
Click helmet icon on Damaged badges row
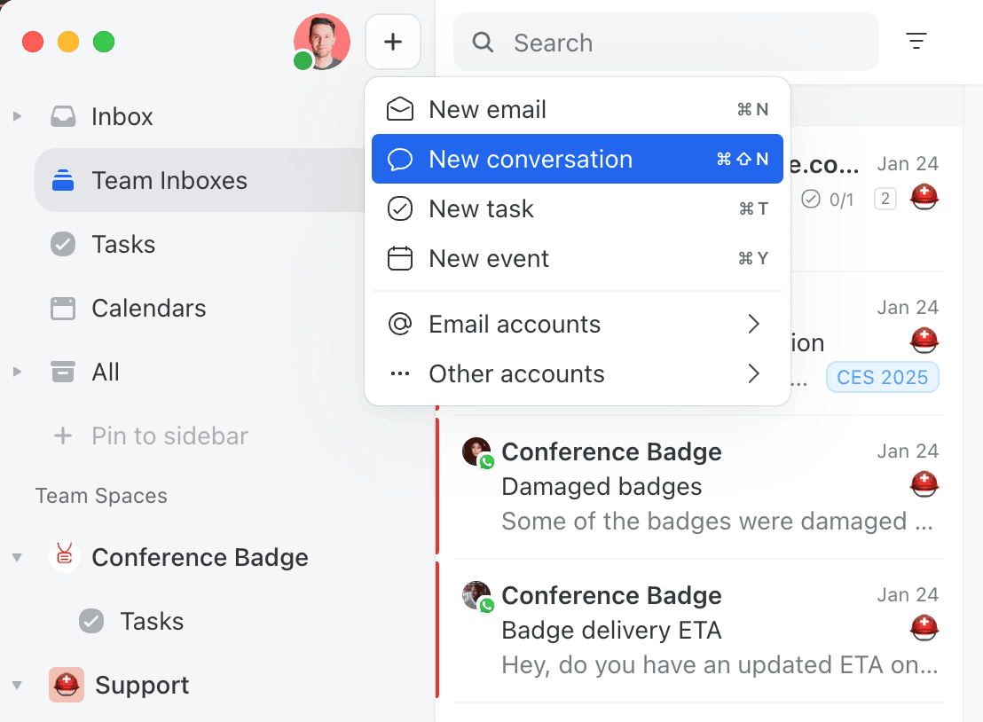coord(924,484)
